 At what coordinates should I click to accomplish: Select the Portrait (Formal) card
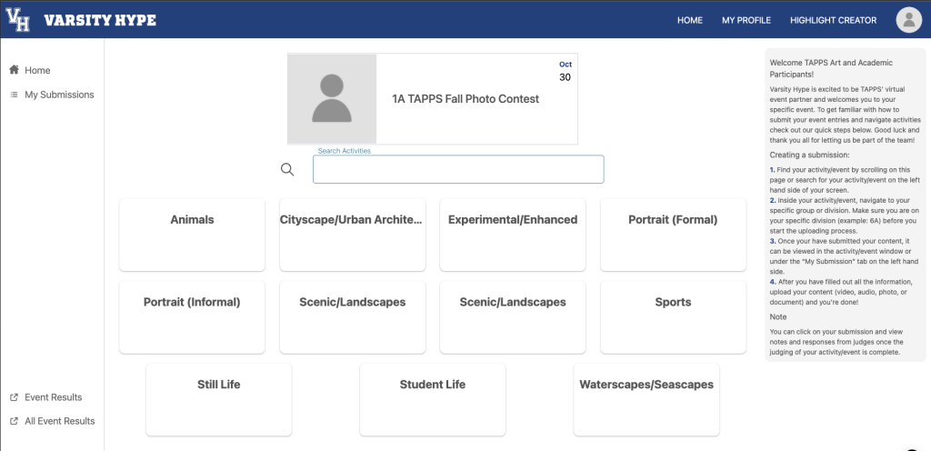click(x=673, y=235)
